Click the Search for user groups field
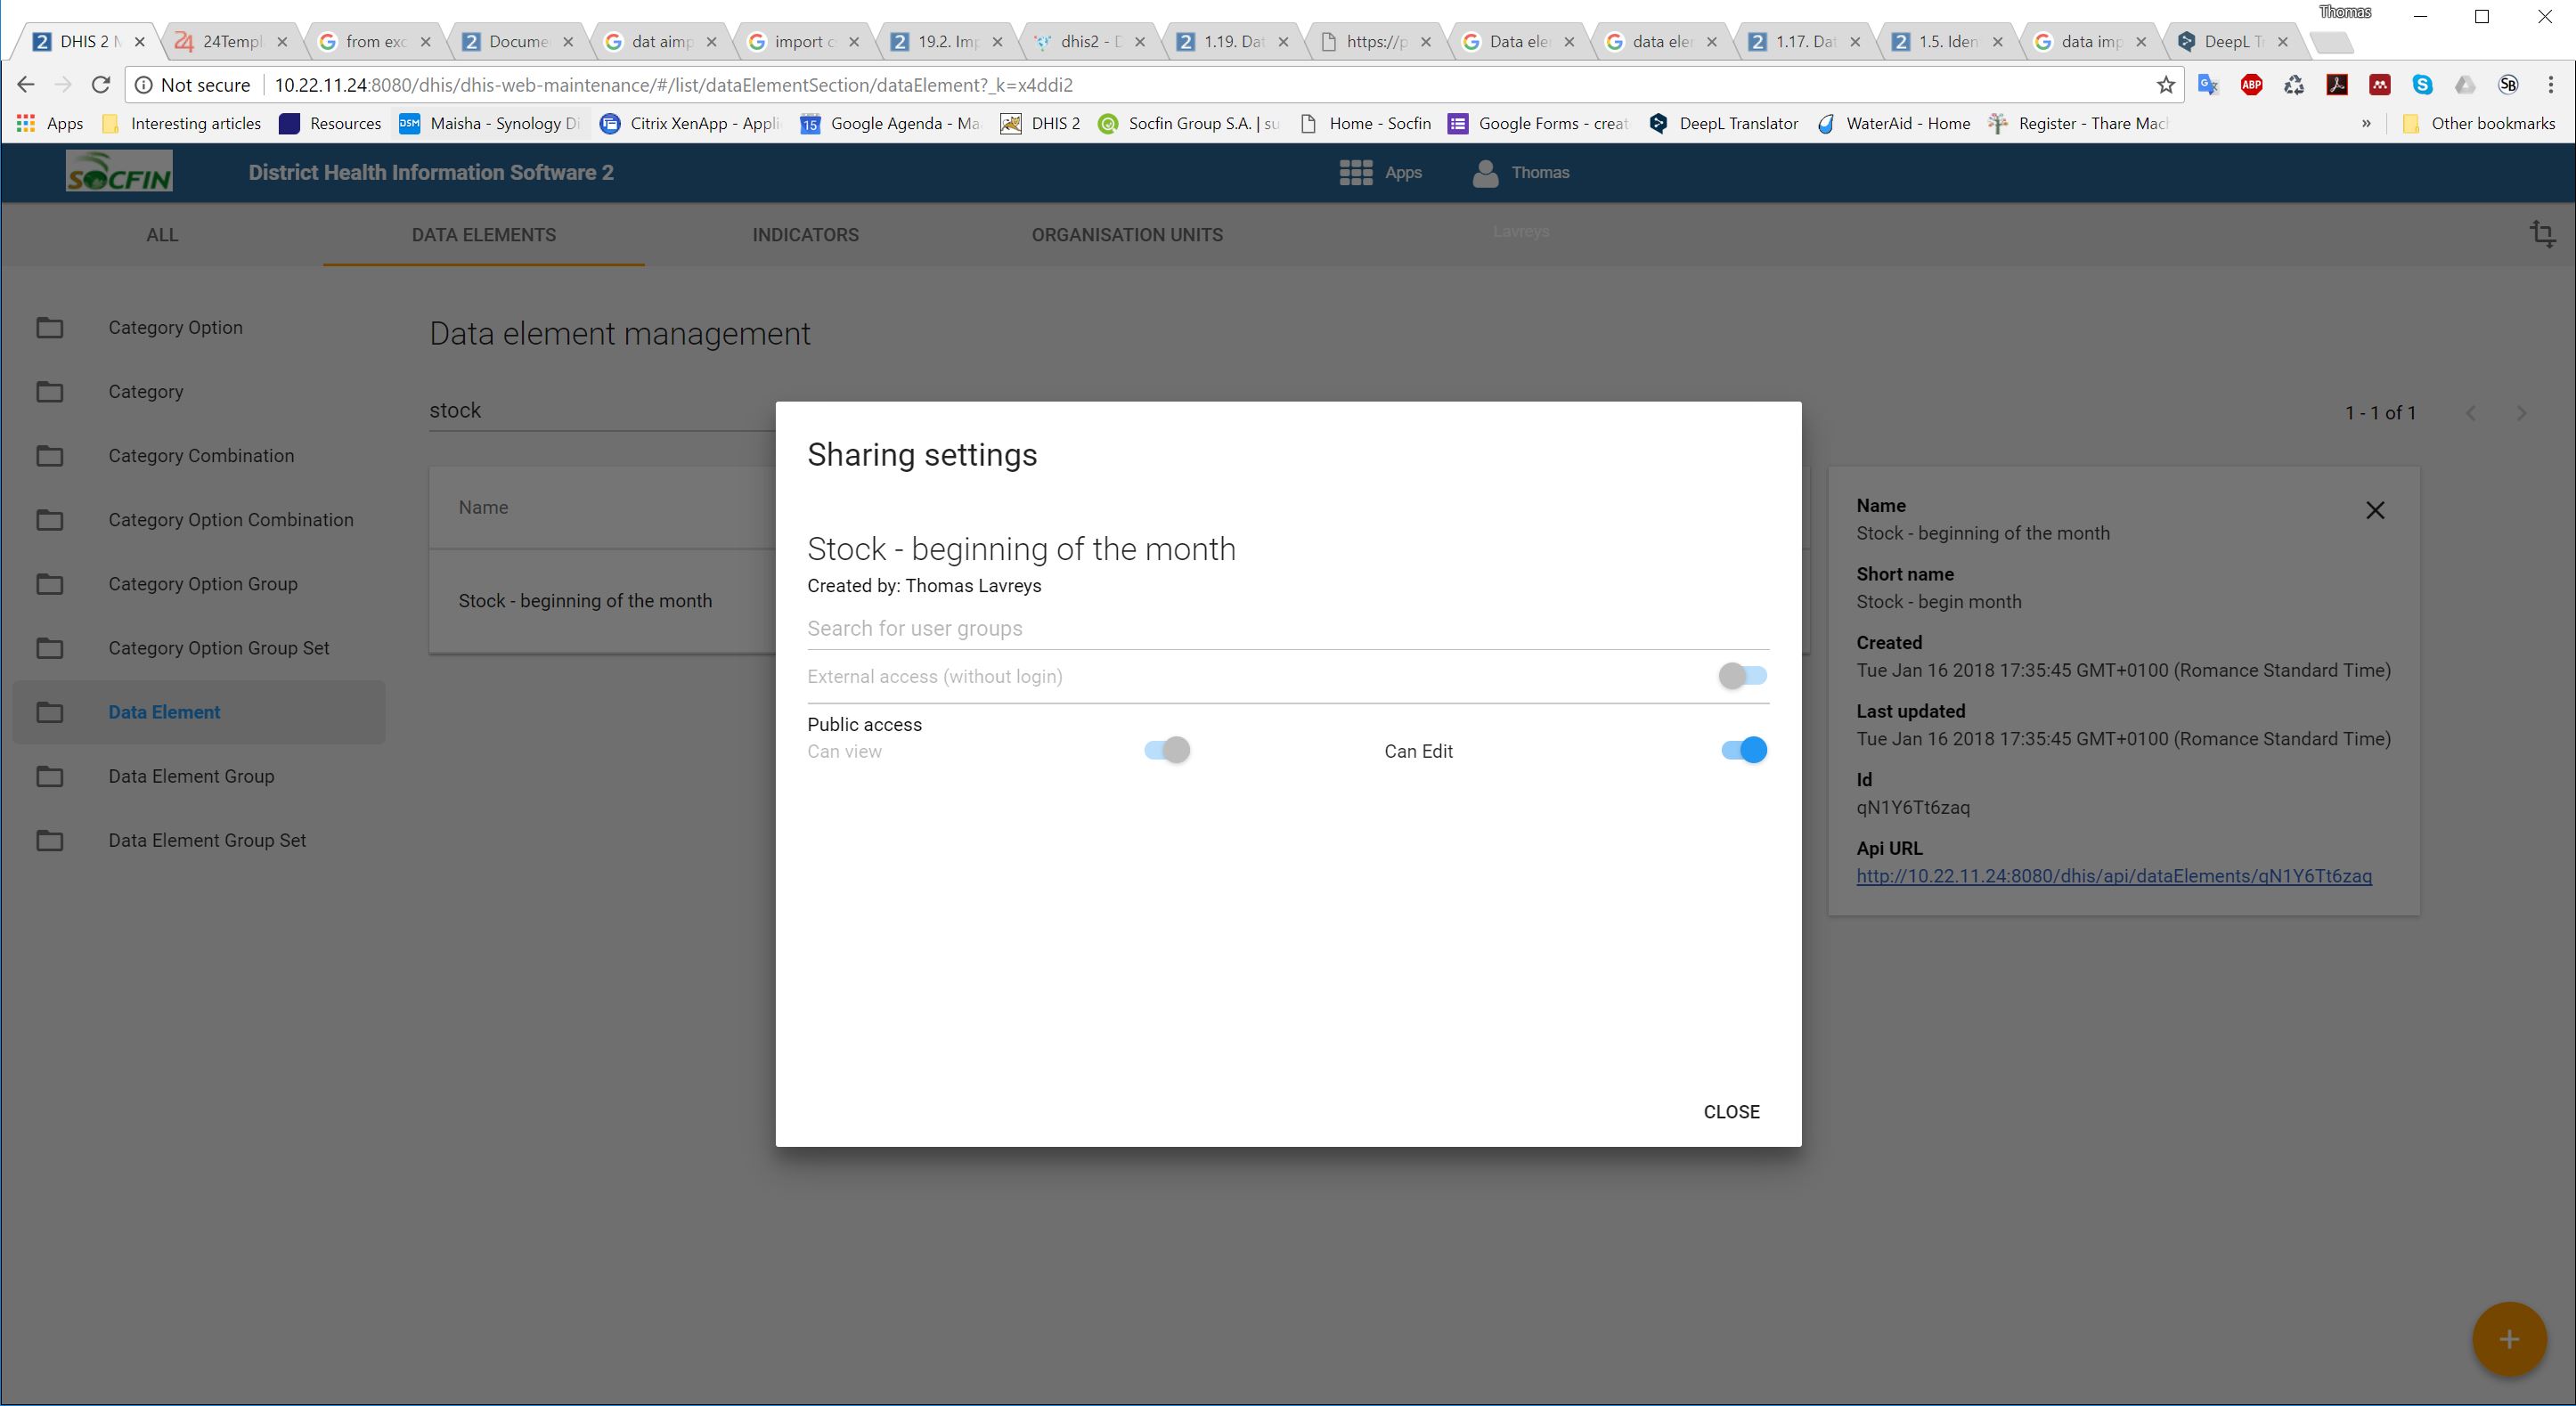Screen dimensions: 2576x1406 click(x=1287, y=628)
